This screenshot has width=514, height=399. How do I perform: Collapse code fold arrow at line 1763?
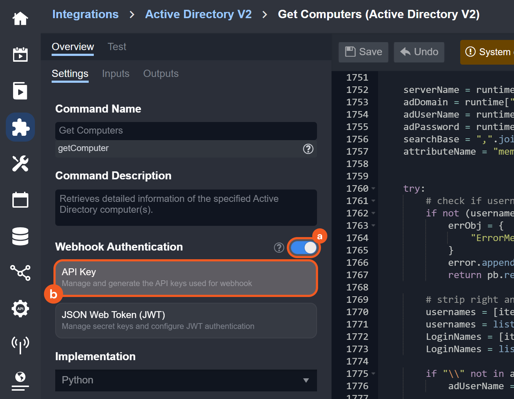tap(373, 225)
